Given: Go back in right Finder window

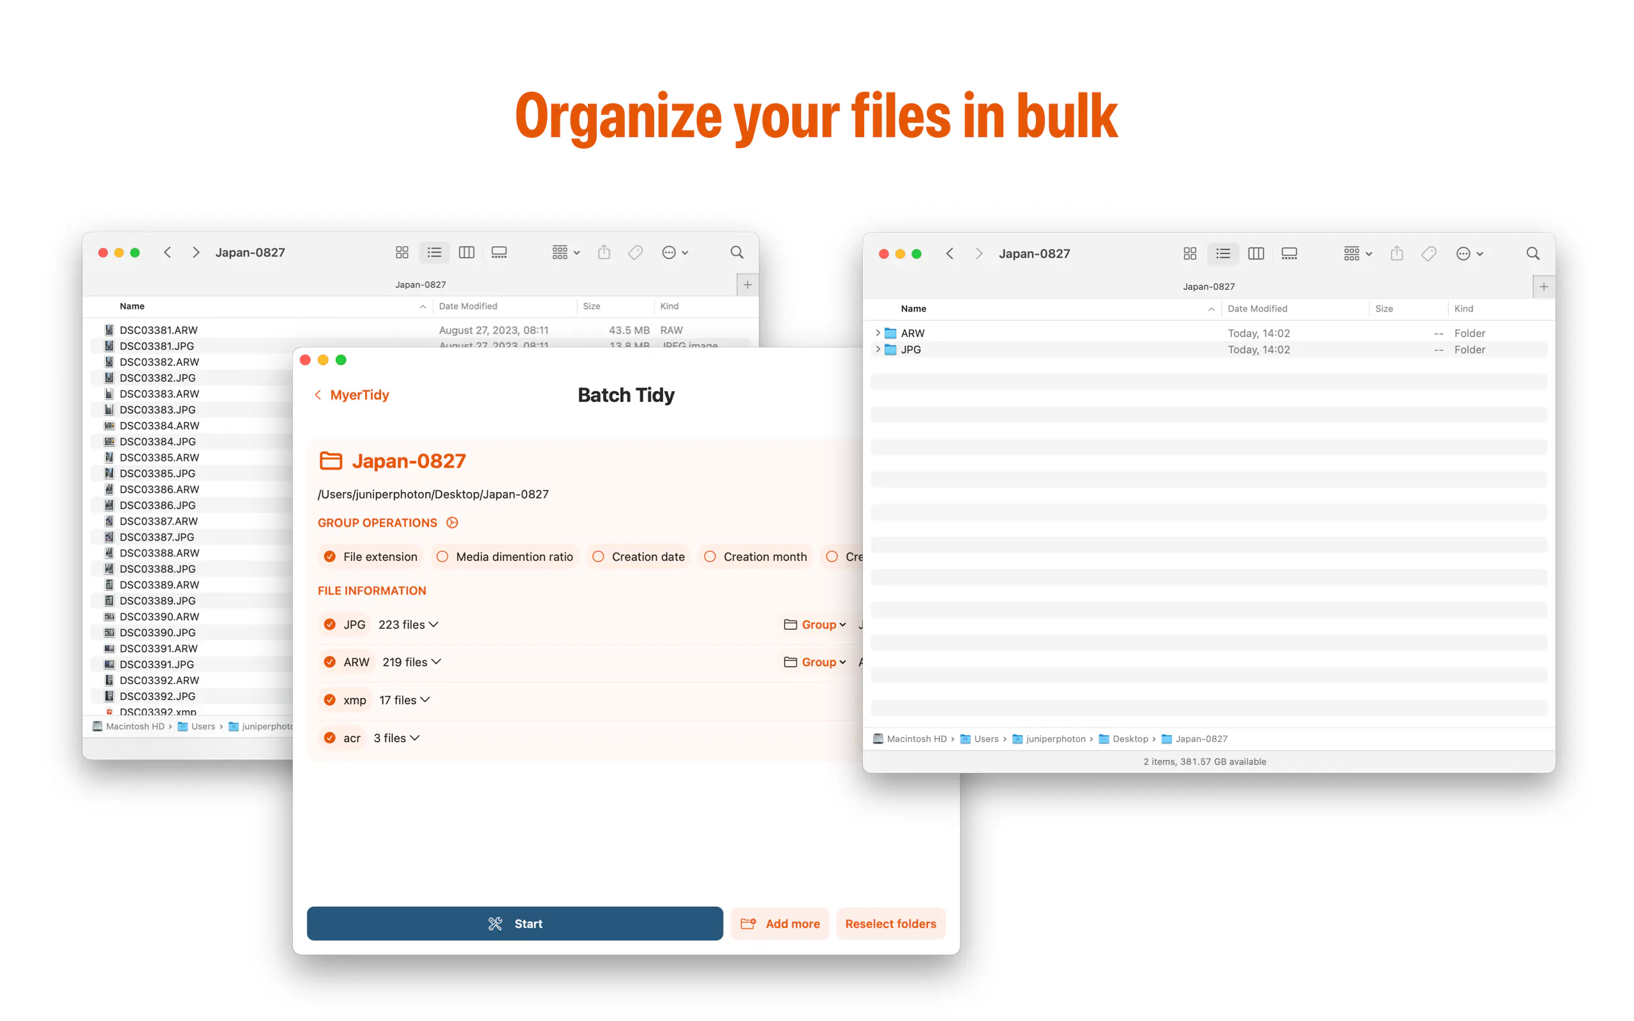Looking at the screenshot, I should tap(950, 254).
